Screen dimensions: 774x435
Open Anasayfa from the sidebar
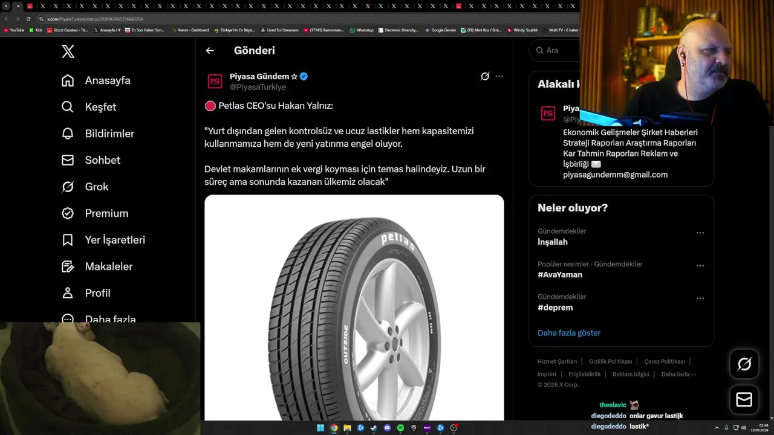point(96,80)
